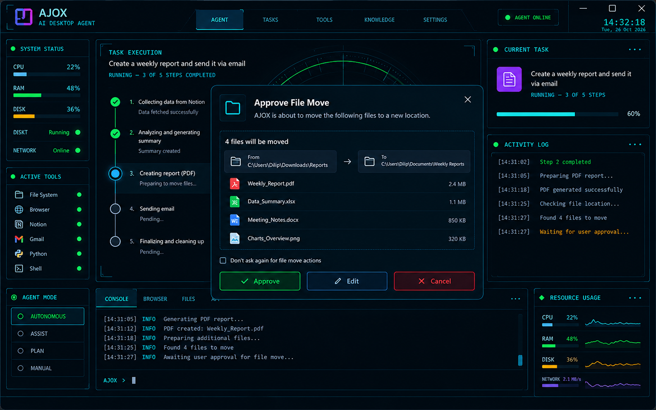Image resolution: width=656 pixels, height=410 pixels.
Task: Click the AJOX logo icon
Action: [x=24, y=17]
